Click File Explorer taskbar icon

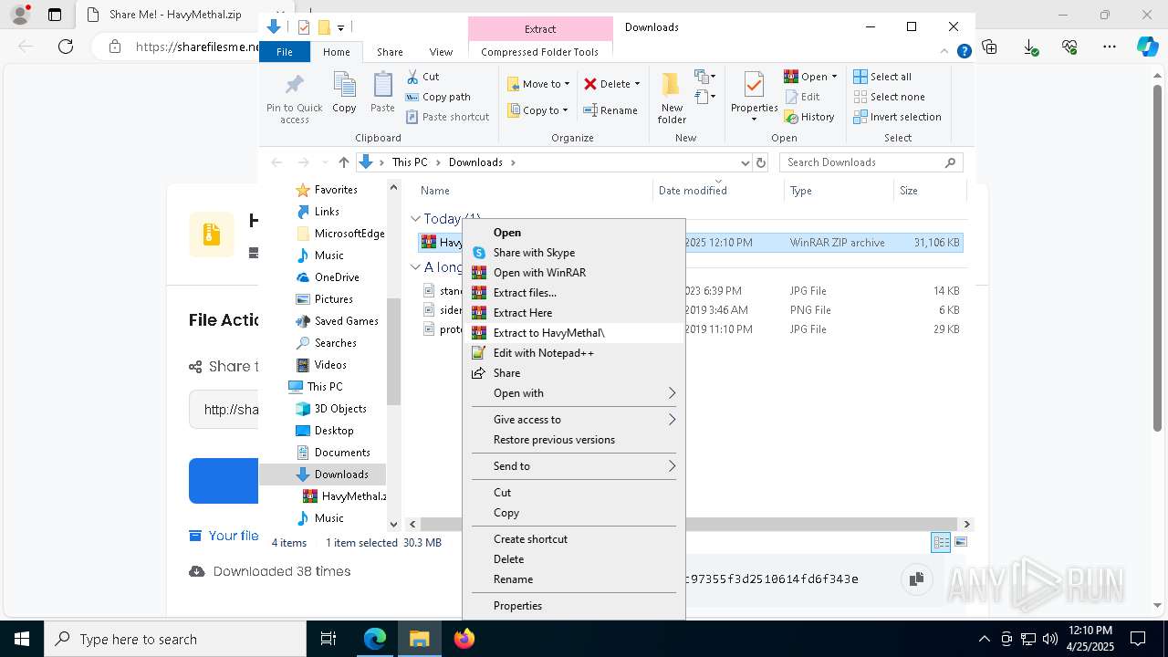tap(420, 639)
